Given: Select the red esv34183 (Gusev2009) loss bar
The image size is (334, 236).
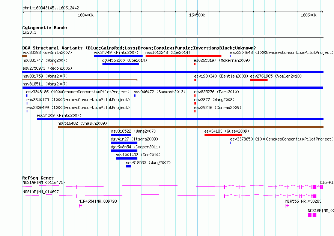Looking at the screenshot, I should pos(223,135).
